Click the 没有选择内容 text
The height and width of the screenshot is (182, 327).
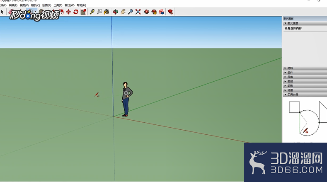[293, 28]
